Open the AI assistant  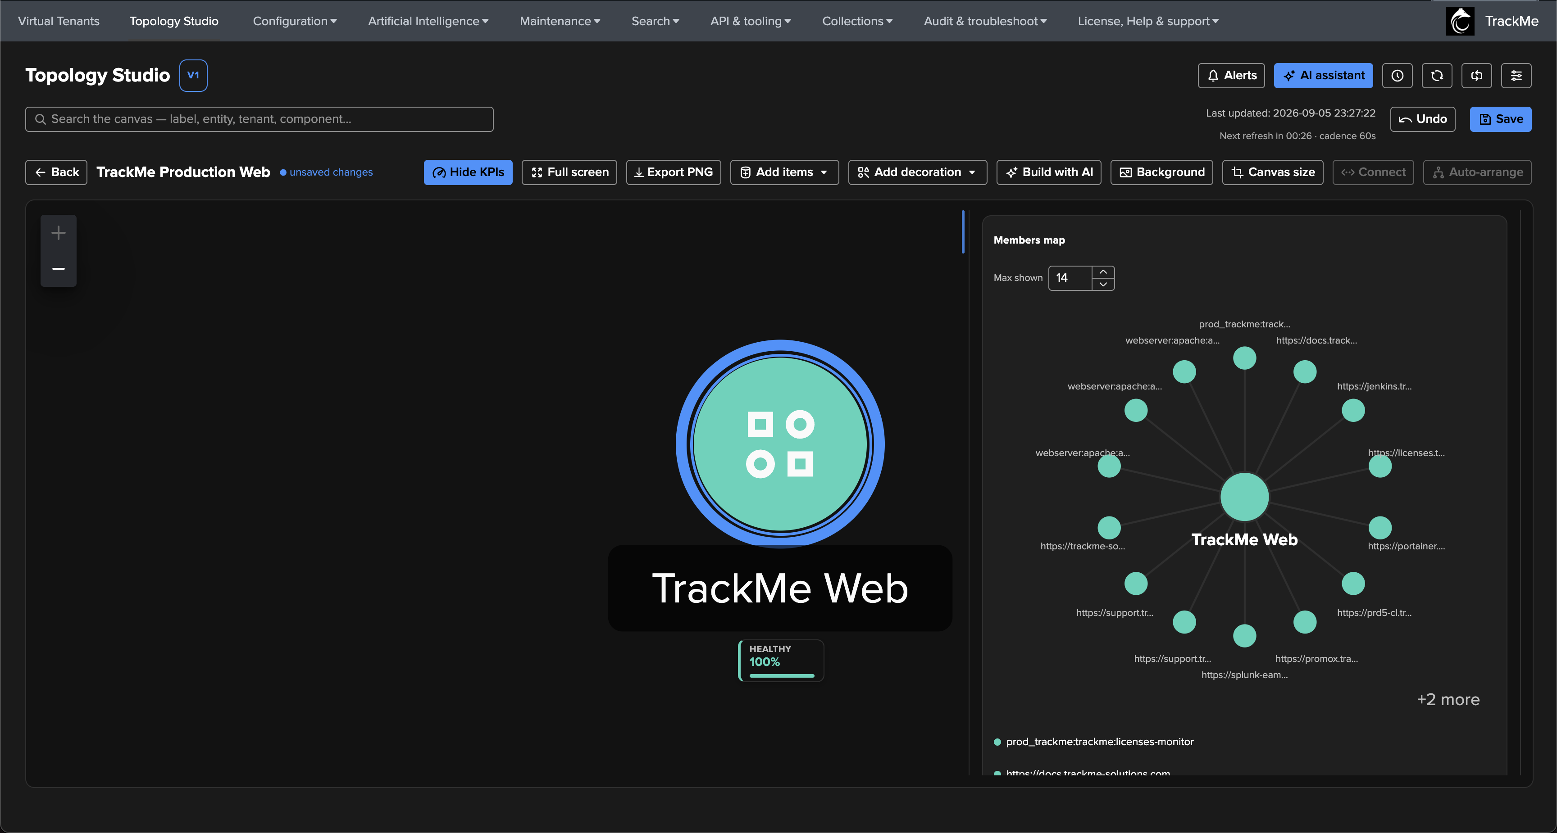coord(1323,76)
